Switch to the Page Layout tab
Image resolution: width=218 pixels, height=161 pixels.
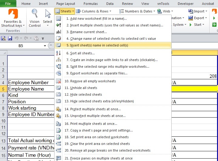tap(66, 4)
